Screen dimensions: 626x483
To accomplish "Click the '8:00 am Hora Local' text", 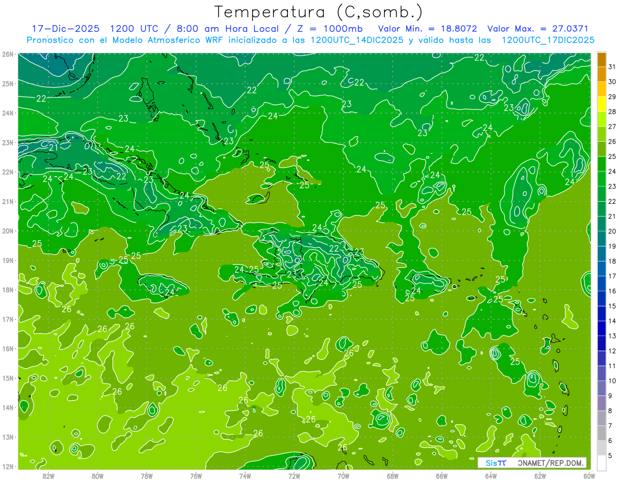I will tap(227, 29).
